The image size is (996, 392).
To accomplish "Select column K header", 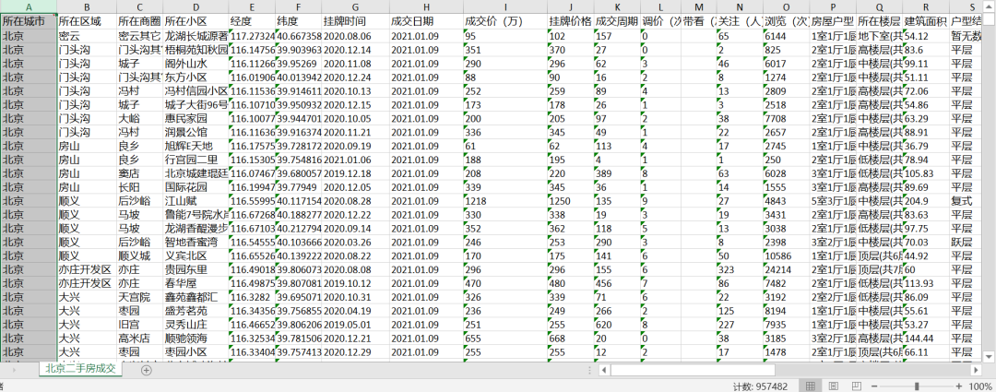I will tap(617, 7).
